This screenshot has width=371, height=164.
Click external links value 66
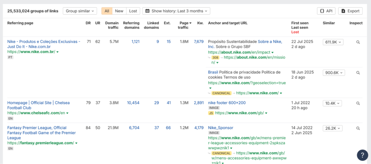coord(168,128)
